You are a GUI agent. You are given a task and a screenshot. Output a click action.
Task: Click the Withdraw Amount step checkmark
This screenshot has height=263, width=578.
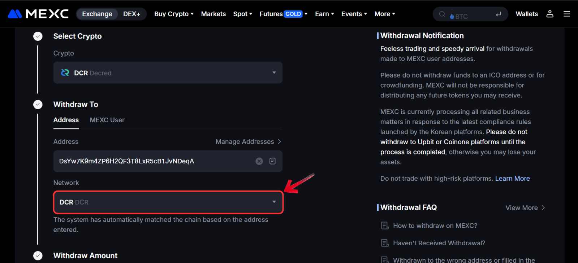coord(38,255)
